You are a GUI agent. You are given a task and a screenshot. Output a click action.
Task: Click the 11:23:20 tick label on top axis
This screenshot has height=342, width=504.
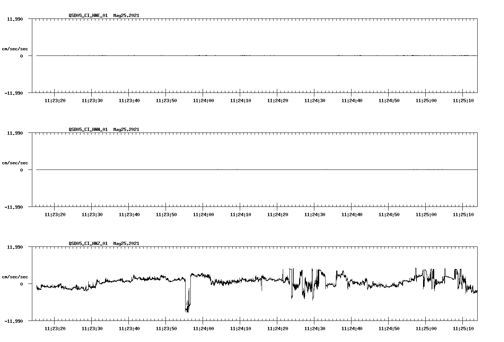tap(55, 100)
